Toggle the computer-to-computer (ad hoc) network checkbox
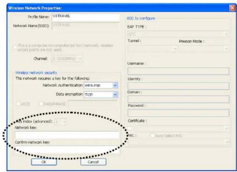This screenshot has width=237, height=172. point(15,48)
